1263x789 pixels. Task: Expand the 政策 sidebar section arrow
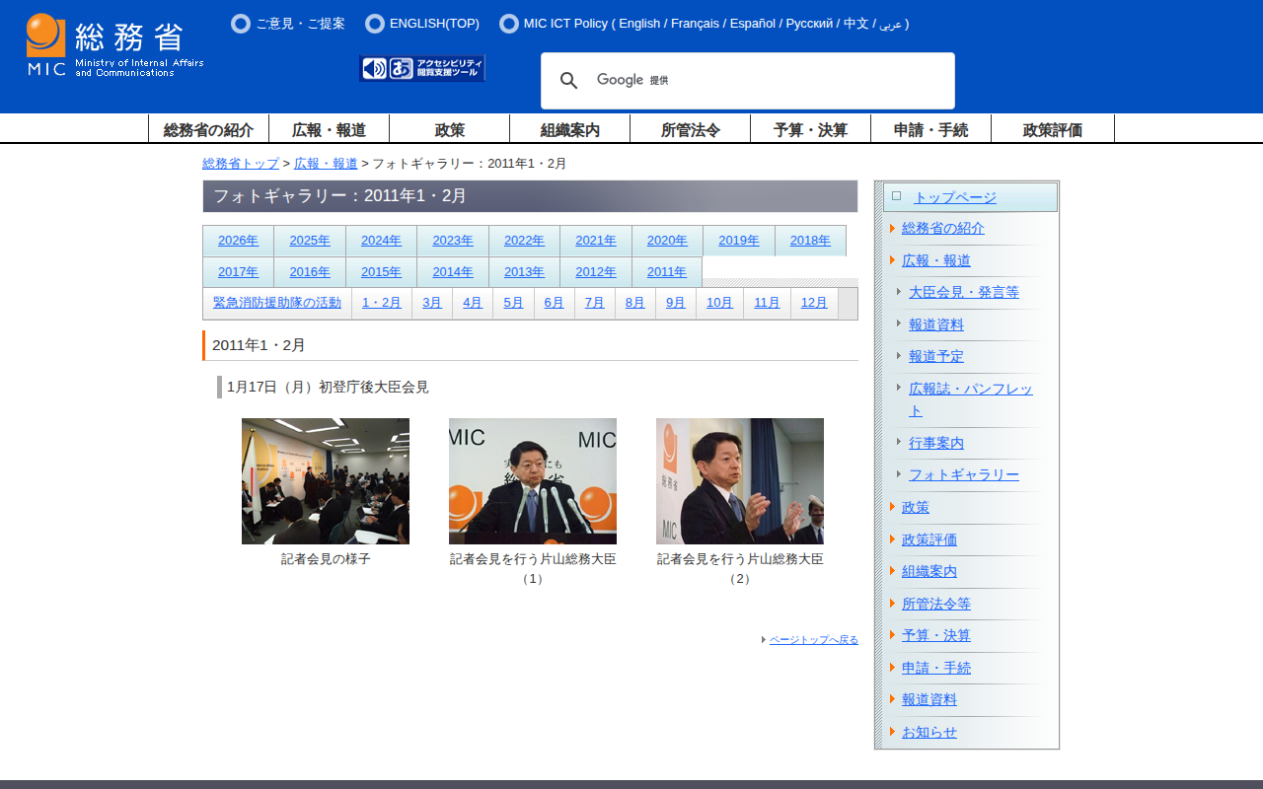pos(892,507)
